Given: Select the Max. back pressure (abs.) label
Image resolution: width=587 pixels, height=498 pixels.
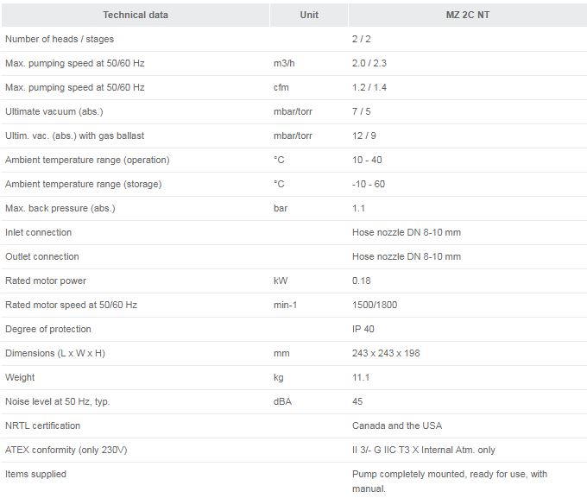Looking at the screenshot, I should 60,208.
